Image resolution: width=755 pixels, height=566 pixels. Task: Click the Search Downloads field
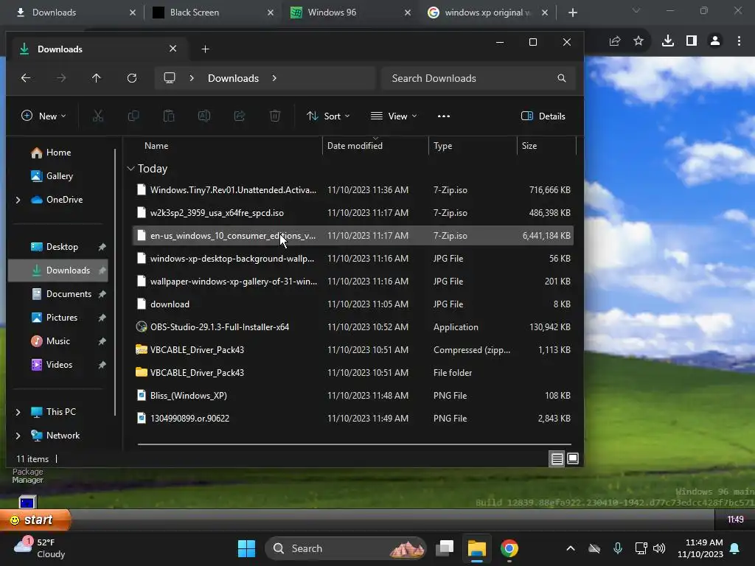click(478, 78)
